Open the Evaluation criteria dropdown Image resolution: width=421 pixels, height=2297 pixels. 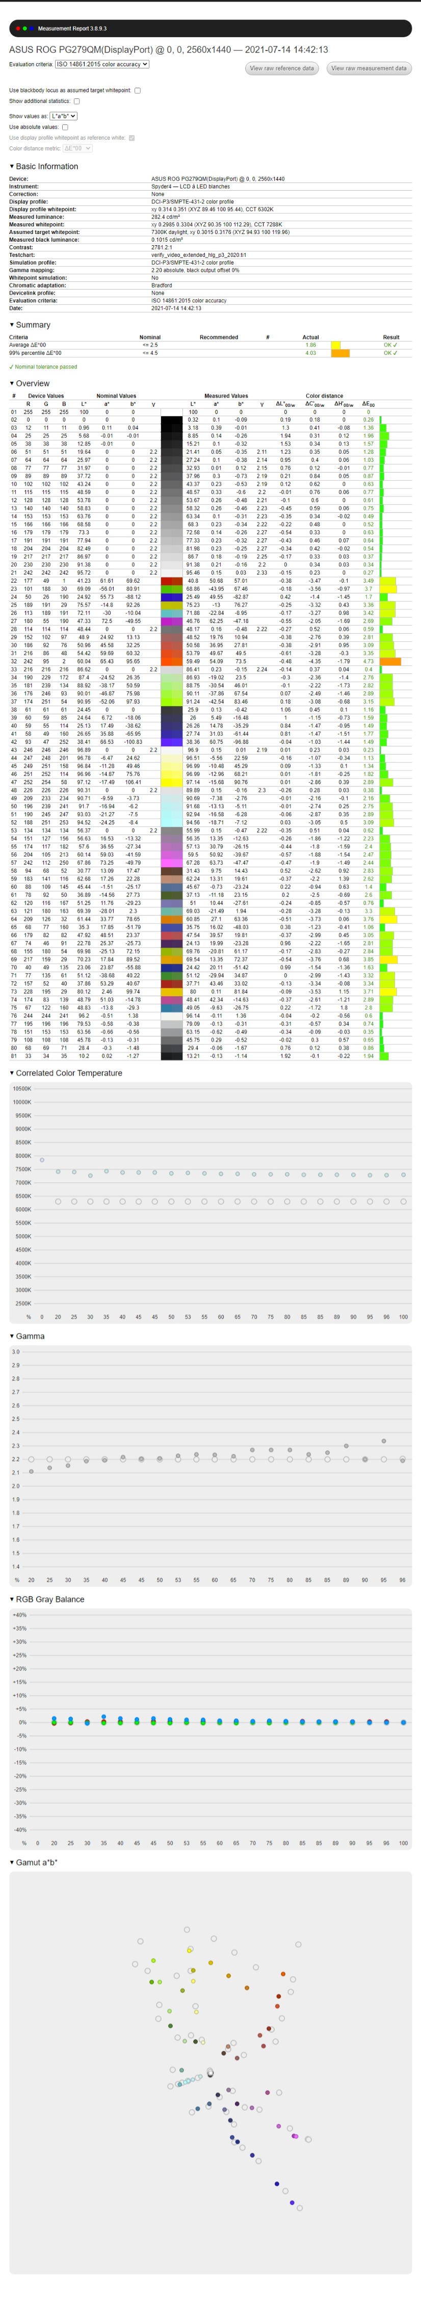pyautogui.click(x=102, y=64)
